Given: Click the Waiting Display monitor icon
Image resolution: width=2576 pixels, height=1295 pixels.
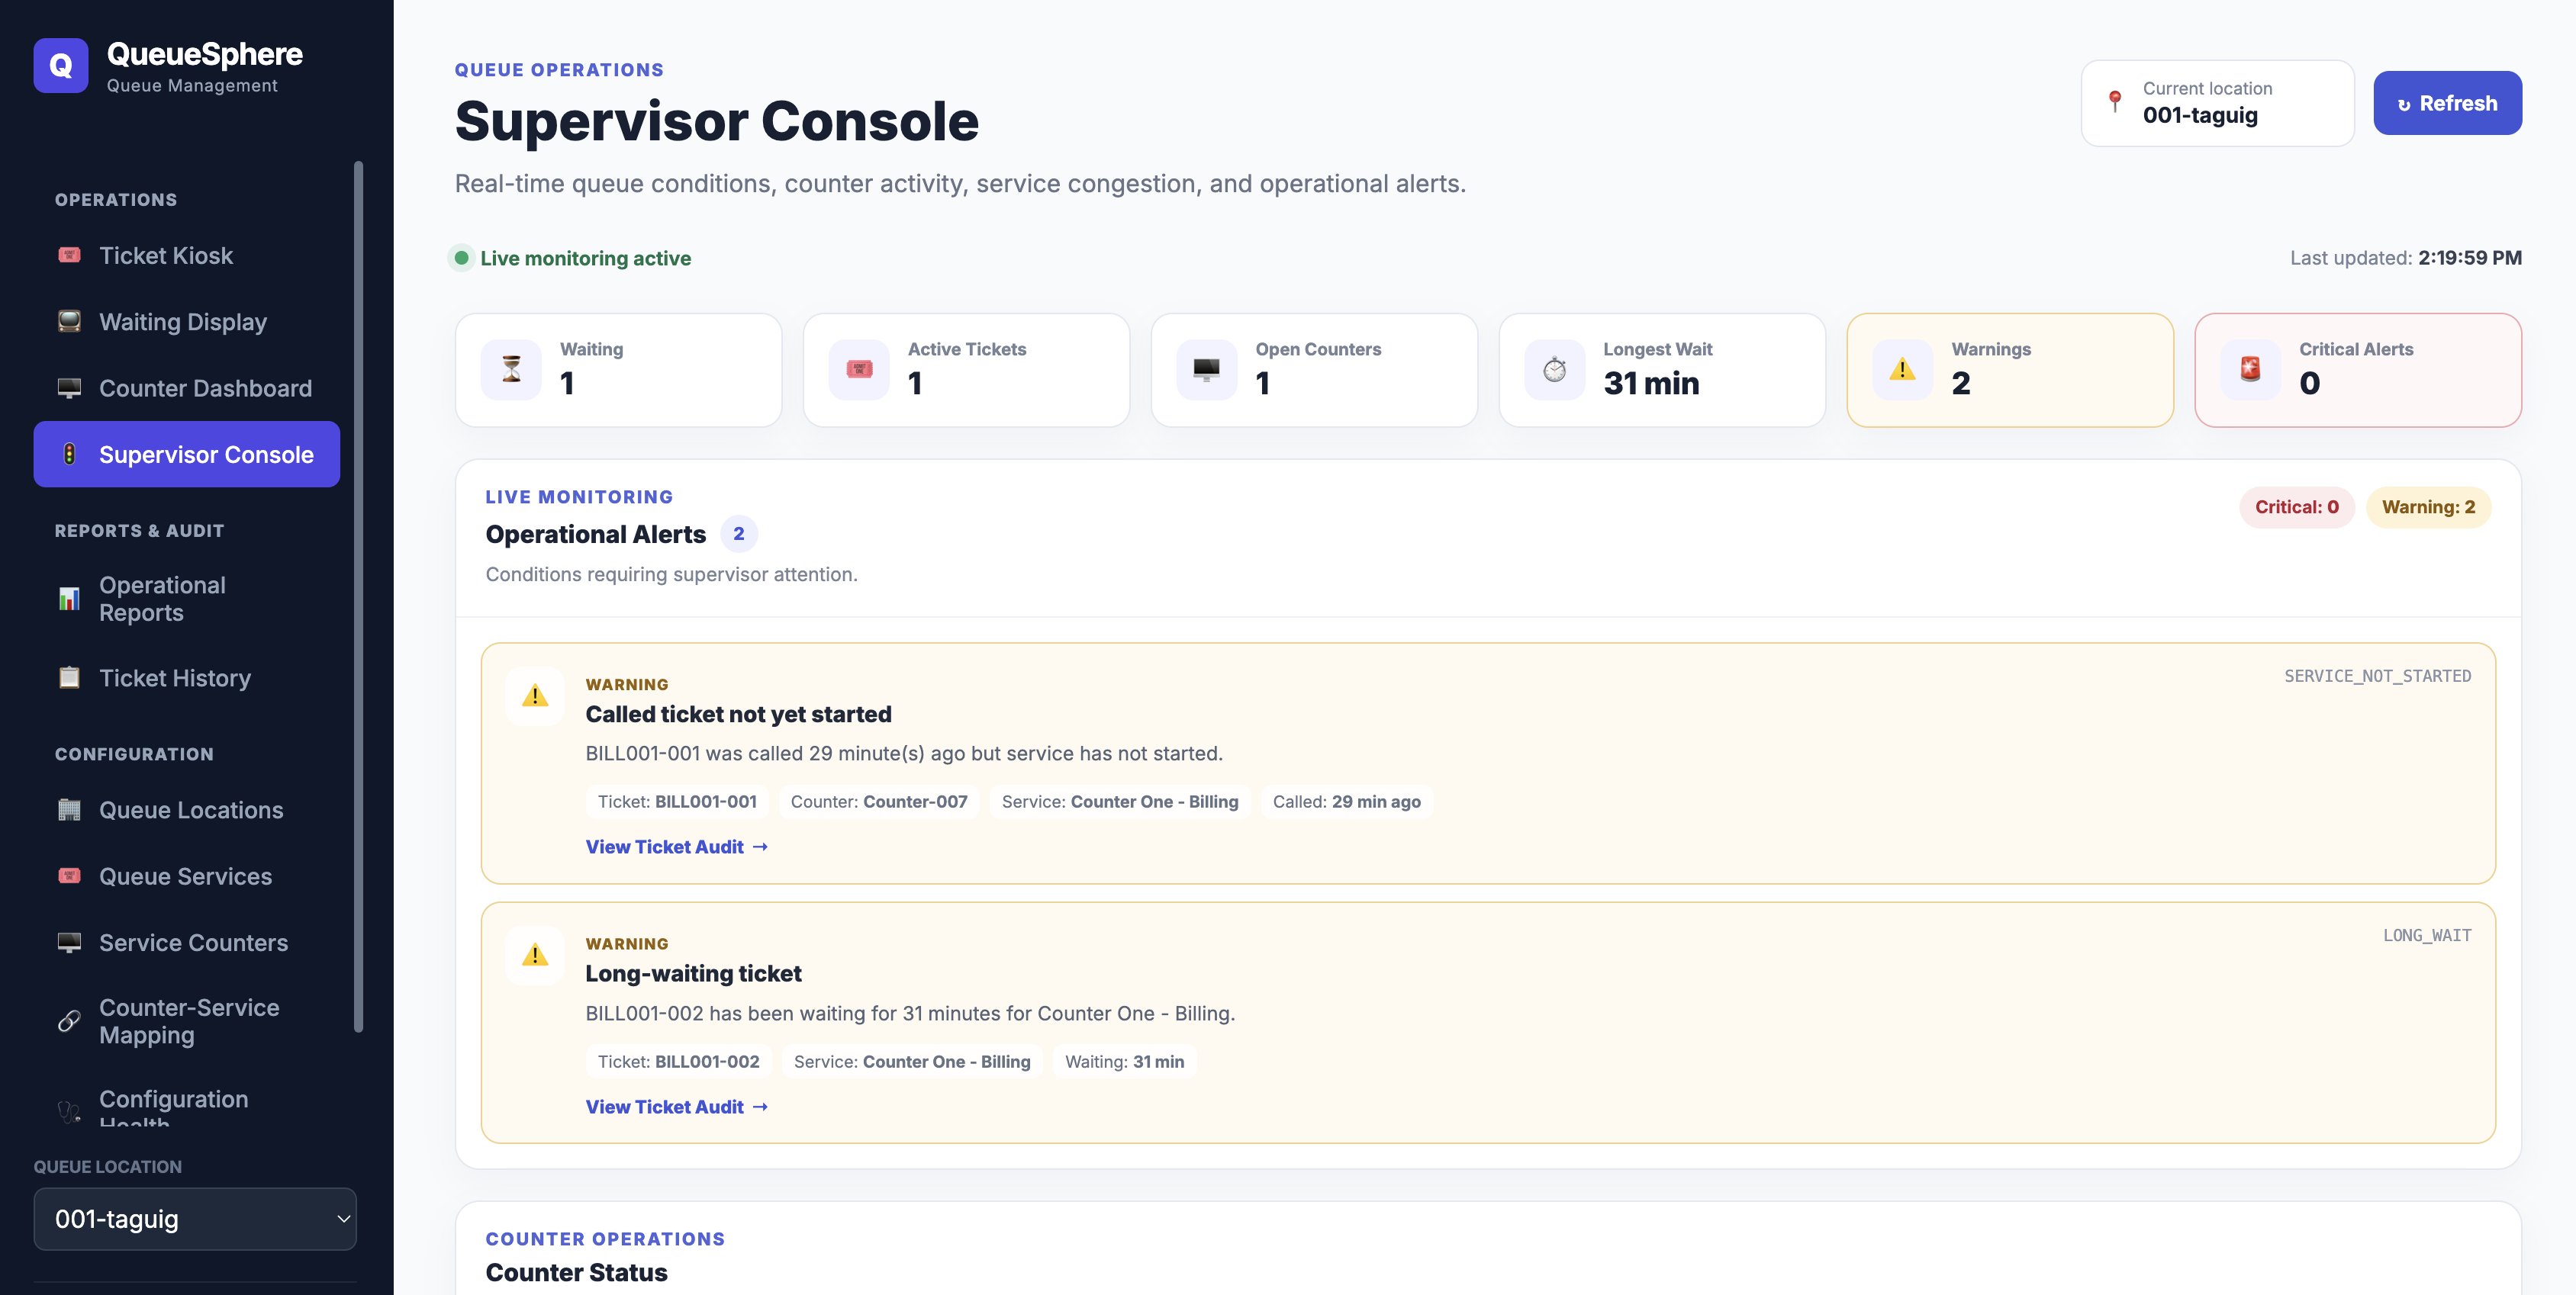Looking at the screenshot, I should [x=69, y=321].
